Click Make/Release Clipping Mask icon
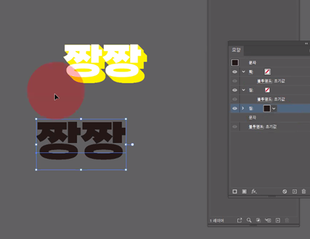Screen dimensions: 310x239 point(258,220)
